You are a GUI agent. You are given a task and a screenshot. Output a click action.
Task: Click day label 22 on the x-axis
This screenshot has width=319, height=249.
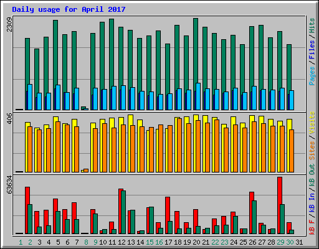[x=215, y=242]
